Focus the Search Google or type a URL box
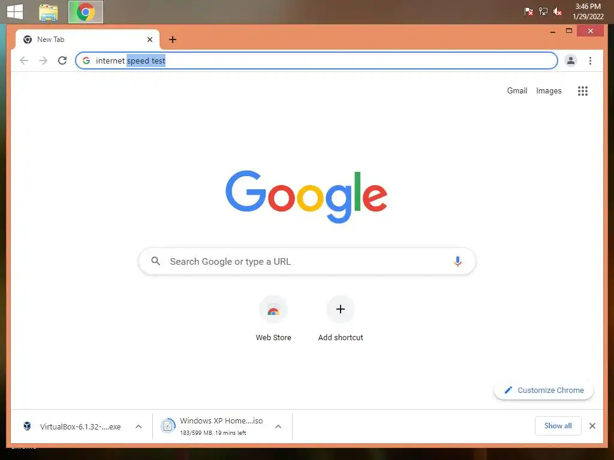This screenshot has width=614, height=460. coord(307,261)
